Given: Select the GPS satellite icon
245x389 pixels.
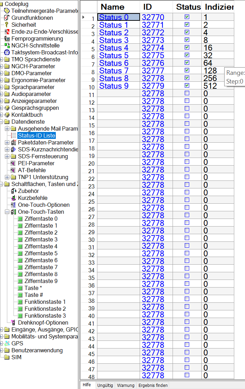Looking at the screenshot, I should click(7, 343).
